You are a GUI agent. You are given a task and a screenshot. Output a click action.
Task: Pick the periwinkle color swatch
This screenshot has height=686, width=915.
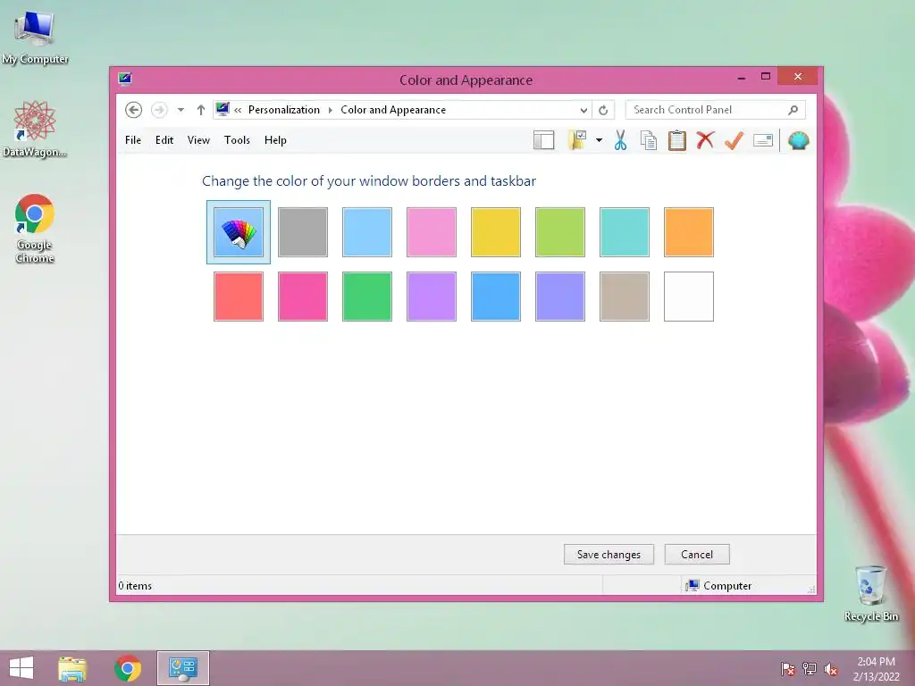560,297
